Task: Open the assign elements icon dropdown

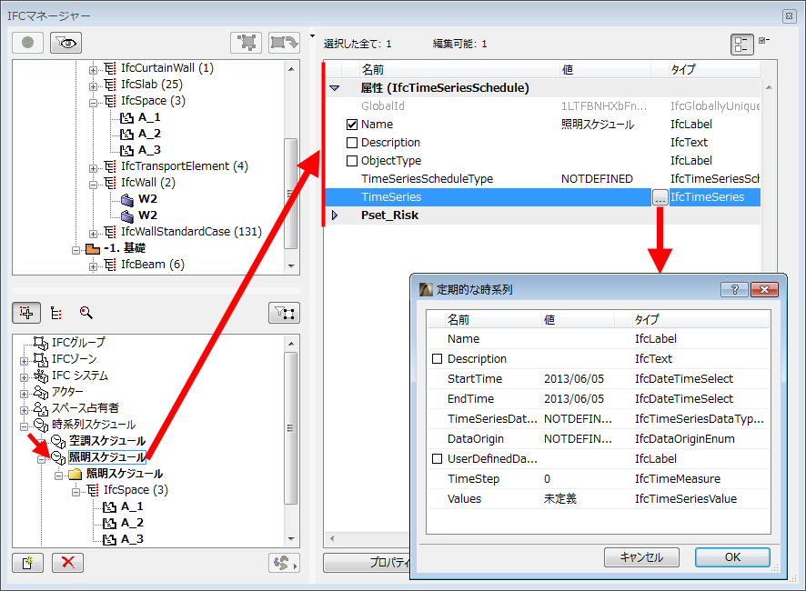Action: click(x=284, y=563)
